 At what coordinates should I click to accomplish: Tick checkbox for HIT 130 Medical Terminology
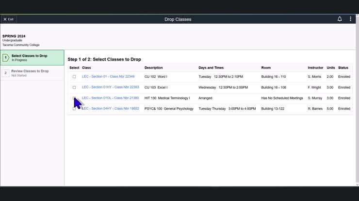coord(74,98)
